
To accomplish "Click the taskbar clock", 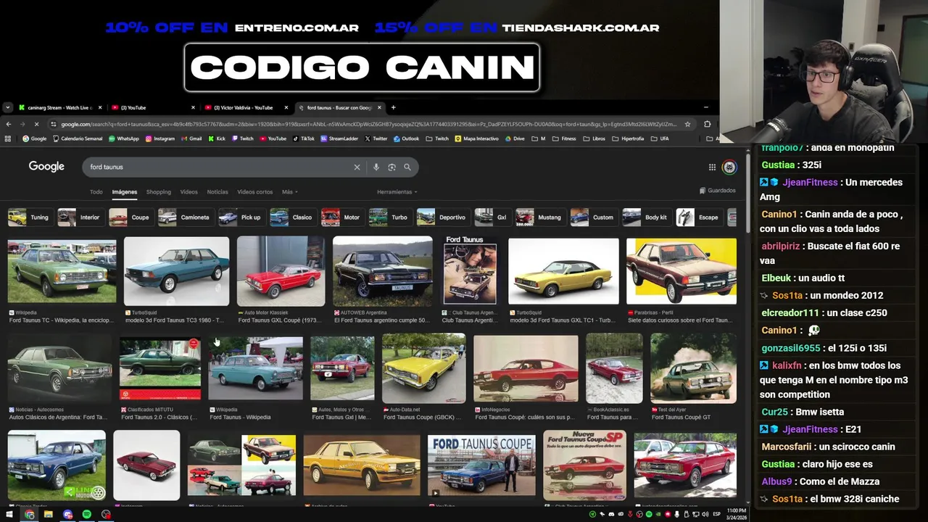I will pos(737,514).
